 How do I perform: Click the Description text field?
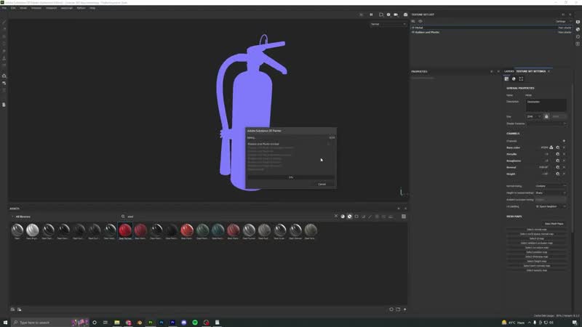pos(546,105)
